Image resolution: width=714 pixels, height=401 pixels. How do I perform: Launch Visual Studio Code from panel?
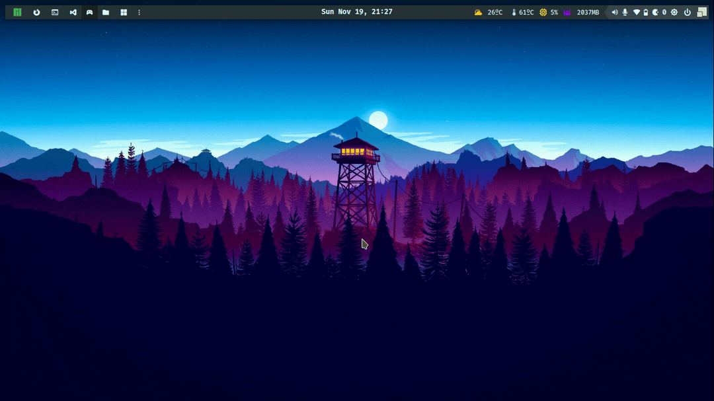(73, 13)
